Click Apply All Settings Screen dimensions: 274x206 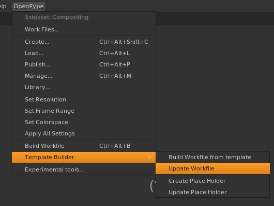pyautogui.click(x=84, y=133)
